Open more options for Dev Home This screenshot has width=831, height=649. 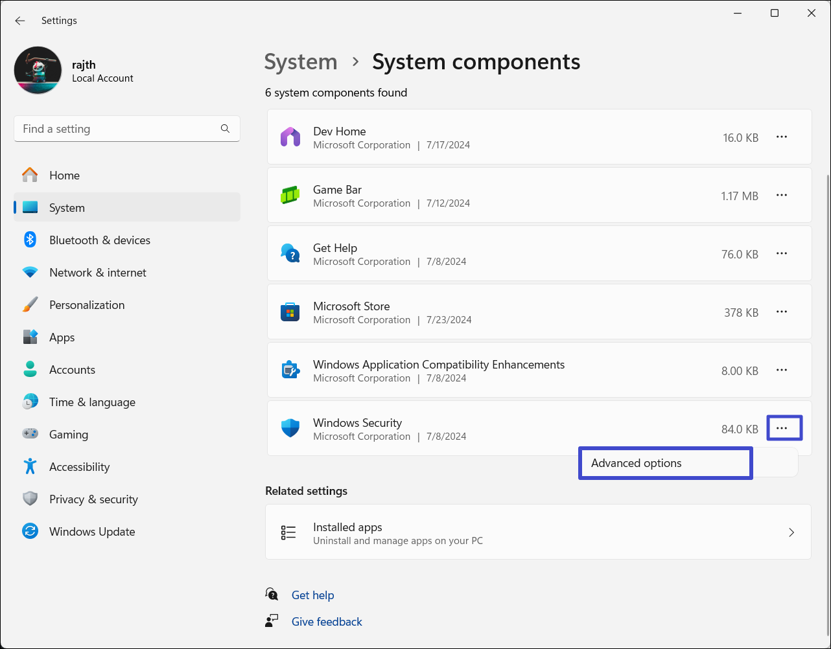782,137
